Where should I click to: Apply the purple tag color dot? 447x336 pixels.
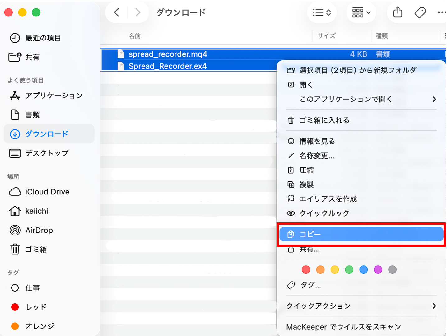378,270
